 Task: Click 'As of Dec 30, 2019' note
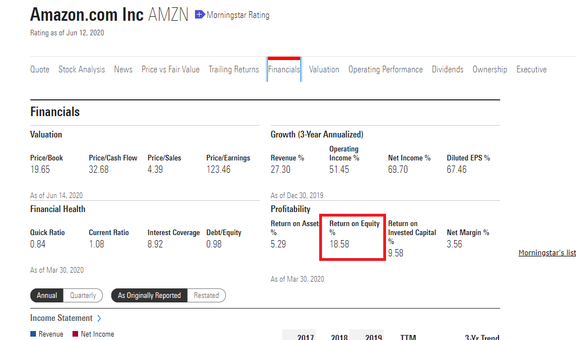pyautogui.click(x=297, y=195)
